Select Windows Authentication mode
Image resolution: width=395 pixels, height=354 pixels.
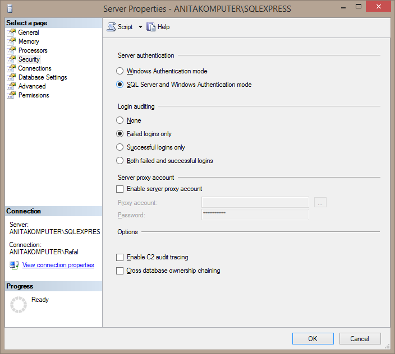coord(162,71)
